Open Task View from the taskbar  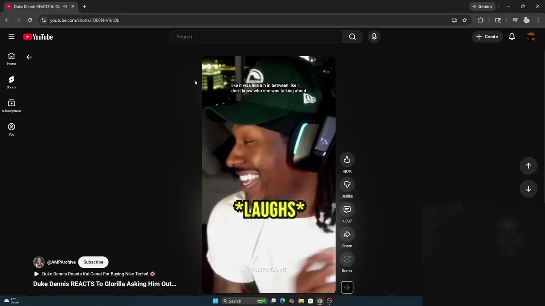[273, 301]
